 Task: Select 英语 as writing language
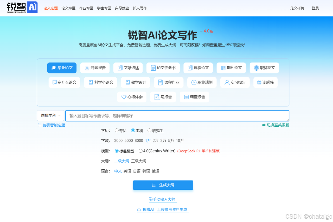127,171
